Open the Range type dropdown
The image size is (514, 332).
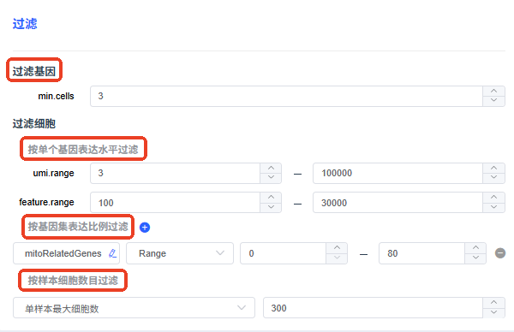click(180, 253)
